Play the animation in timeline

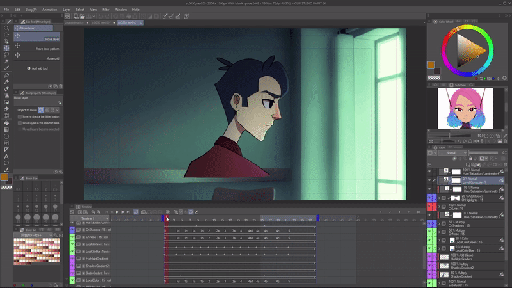point(117,212)
